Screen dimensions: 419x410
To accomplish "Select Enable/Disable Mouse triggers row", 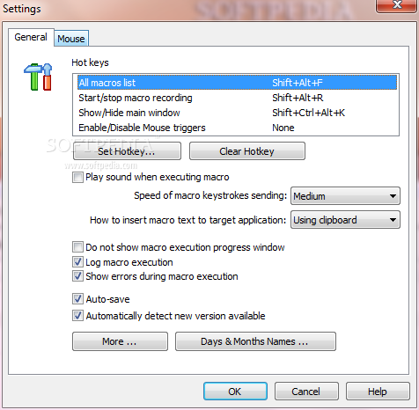I will [237, 128].
